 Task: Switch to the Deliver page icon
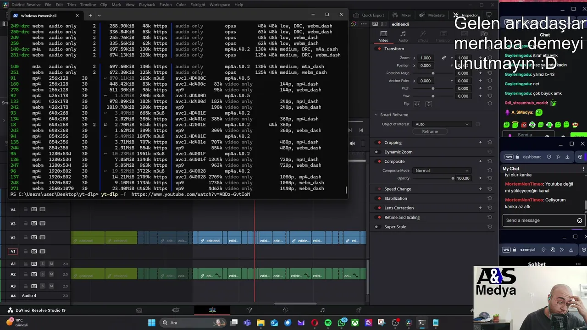click(x=359, y=310)
